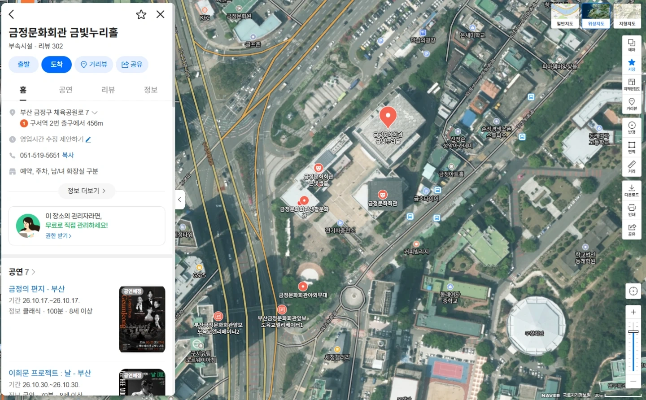The width and height of the screenshot is (646, 400).
Task: Switch to 일반지도 map type
Action: pos(565,15)
